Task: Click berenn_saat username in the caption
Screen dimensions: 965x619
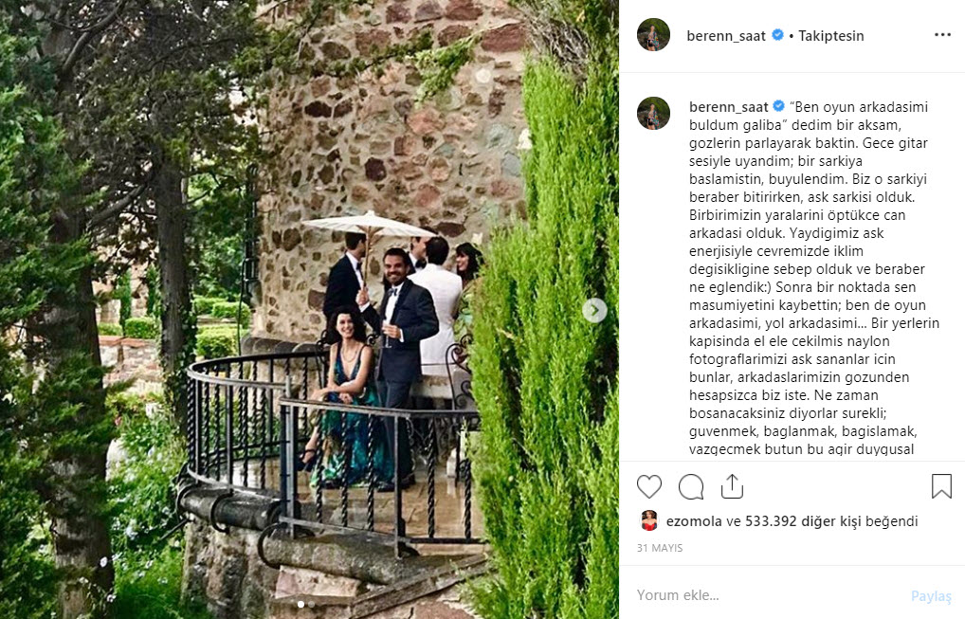Action: pos(728,107)
